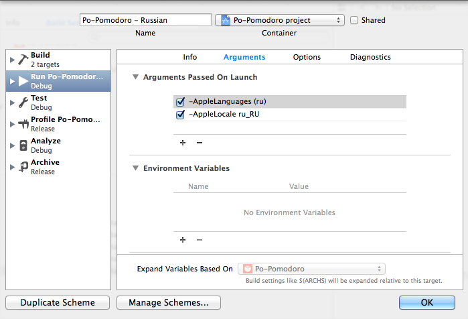
Task: Select the -AppleLanguages (ru) argument text
Action: [228, 102]
